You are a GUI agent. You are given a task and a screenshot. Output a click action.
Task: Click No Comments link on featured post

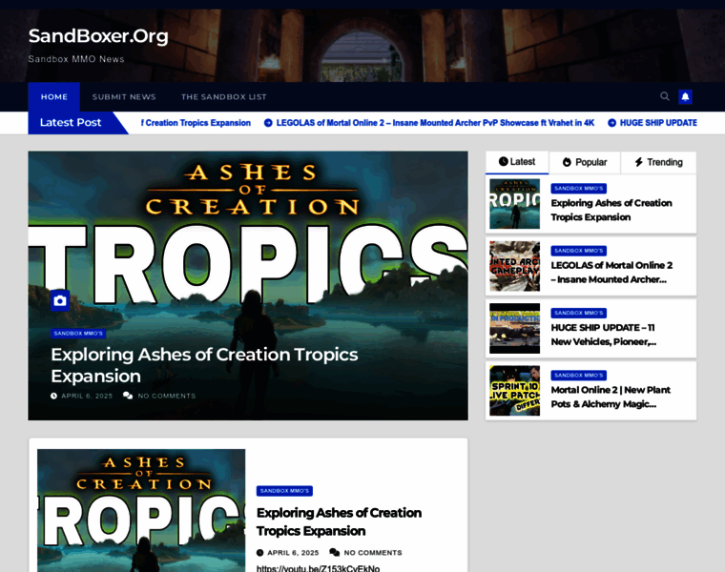[x=166, y=396]
